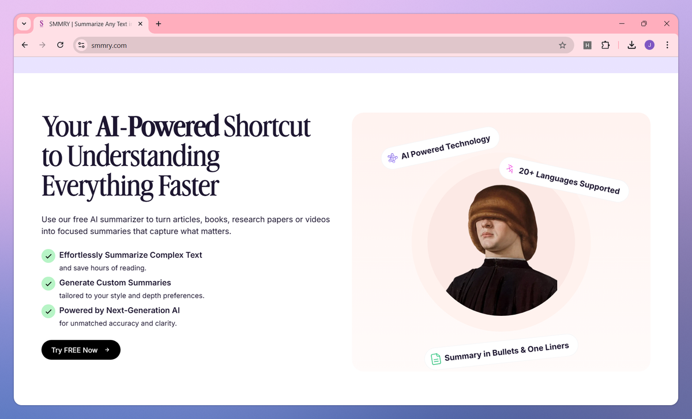The image size is (692, 419).
Task: Reload the smmry.com page
Action: (x=60, y=45)
